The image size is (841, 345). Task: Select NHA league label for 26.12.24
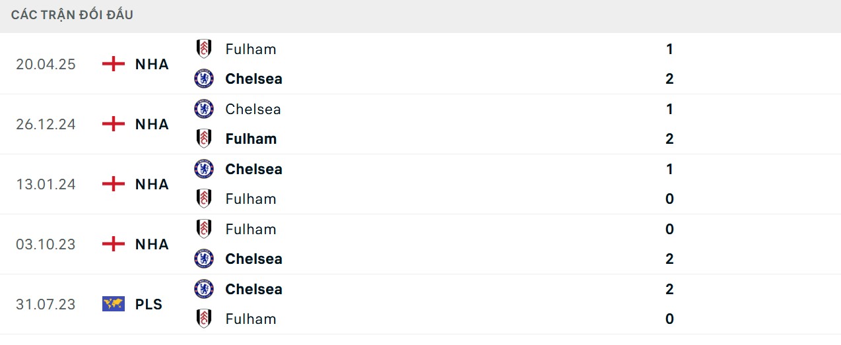[152, 124]
